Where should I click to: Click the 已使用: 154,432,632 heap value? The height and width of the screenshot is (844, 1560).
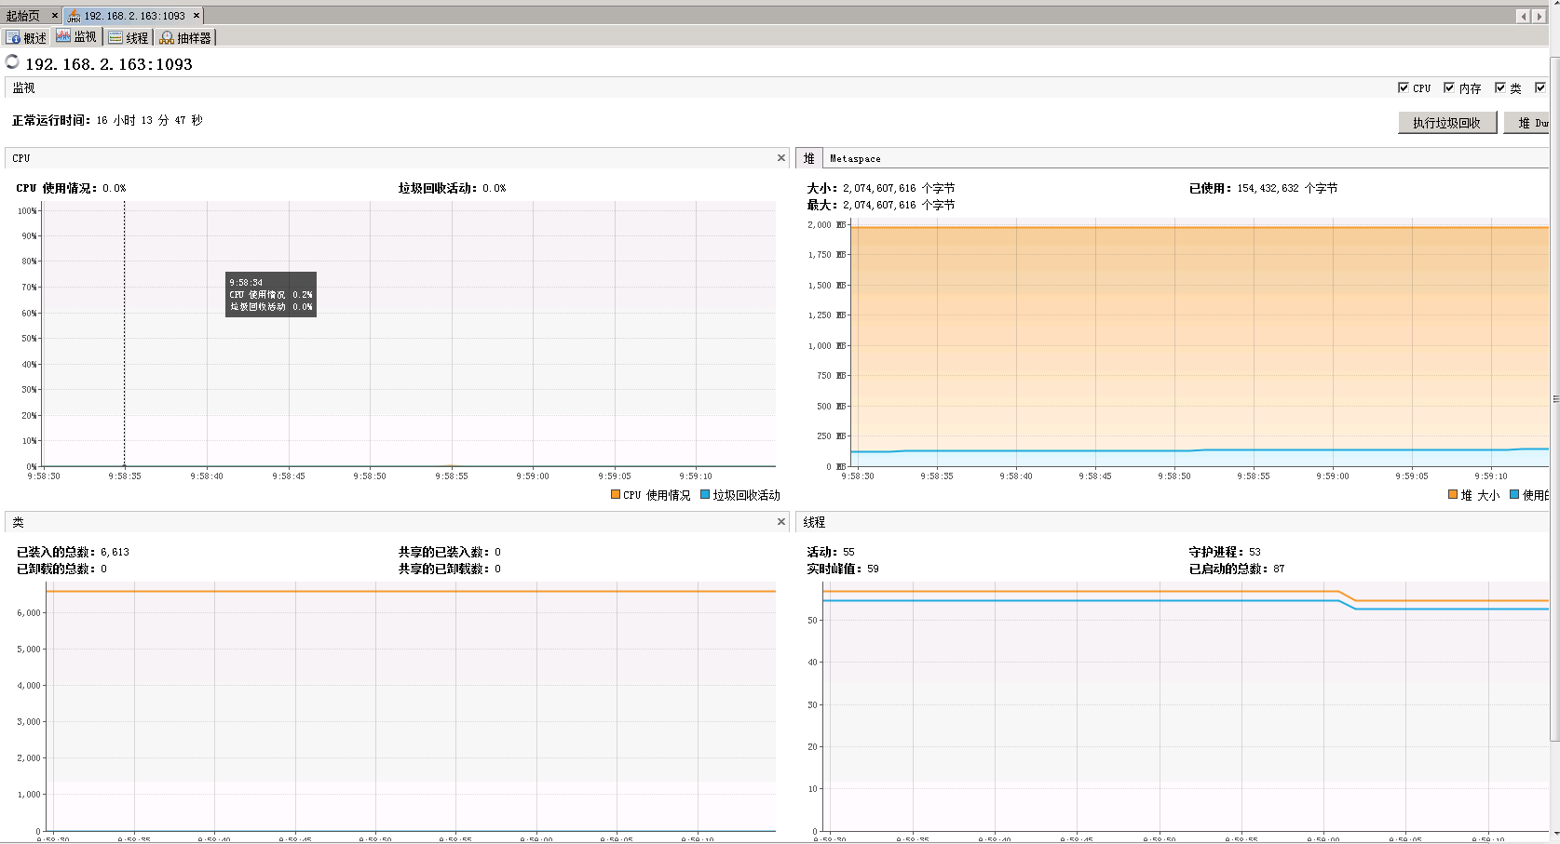(x=1264, y=188)
